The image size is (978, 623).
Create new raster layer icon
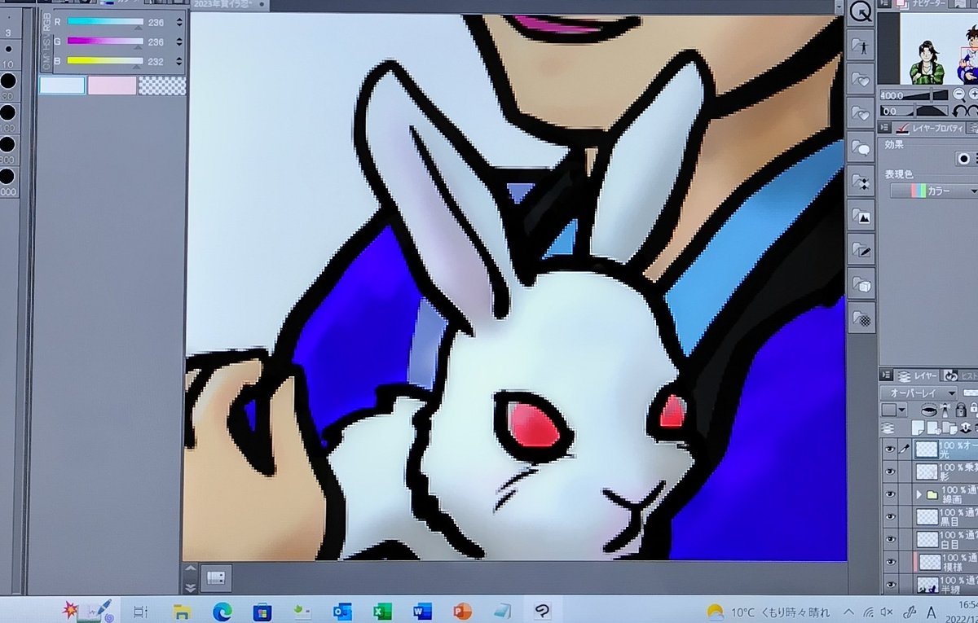coord(919,428)
